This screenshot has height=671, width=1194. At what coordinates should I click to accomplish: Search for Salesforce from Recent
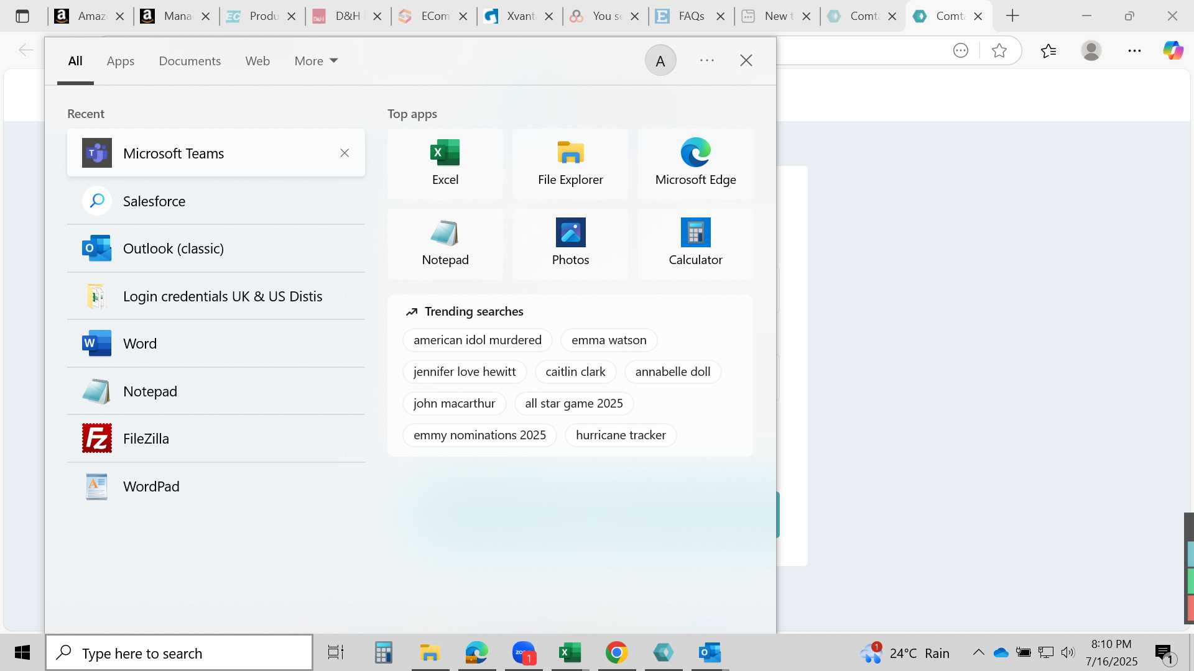coord(216,201)
